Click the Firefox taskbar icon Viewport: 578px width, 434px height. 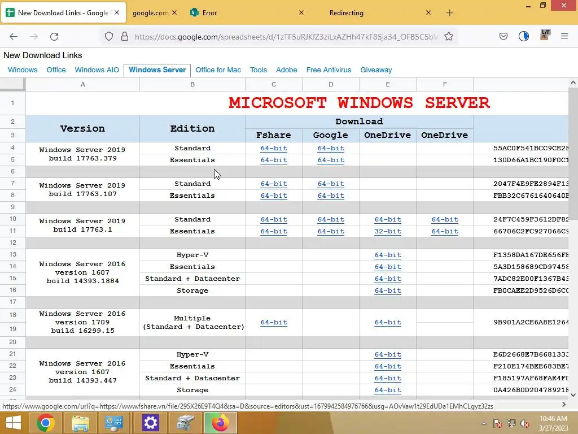coord(221,423)
